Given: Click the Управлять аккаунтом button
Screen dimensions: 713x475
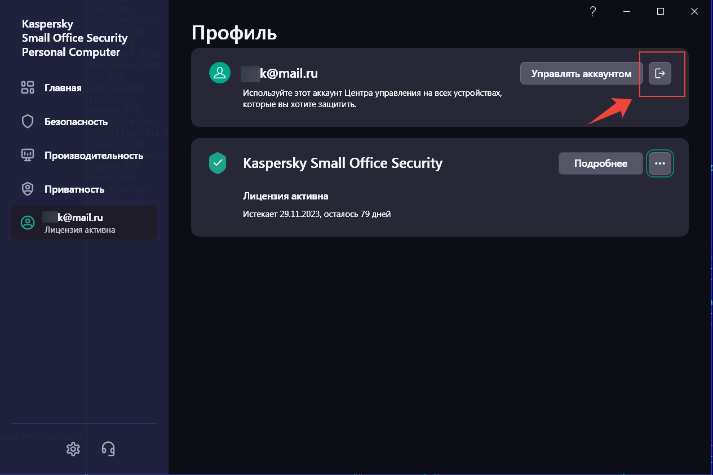Looking at the screenshot, I should click(x=581, y=73).
